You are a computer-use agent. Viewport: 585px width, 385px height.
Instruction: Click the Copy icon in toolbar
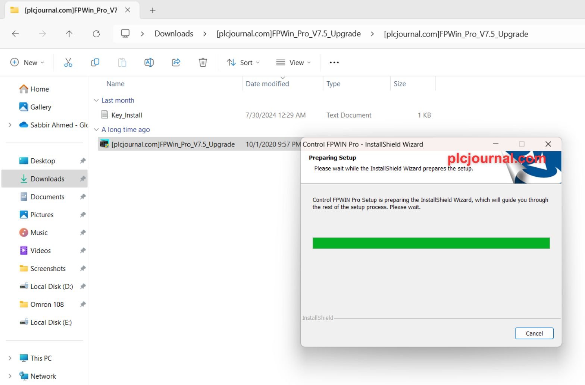pos(95,63)
